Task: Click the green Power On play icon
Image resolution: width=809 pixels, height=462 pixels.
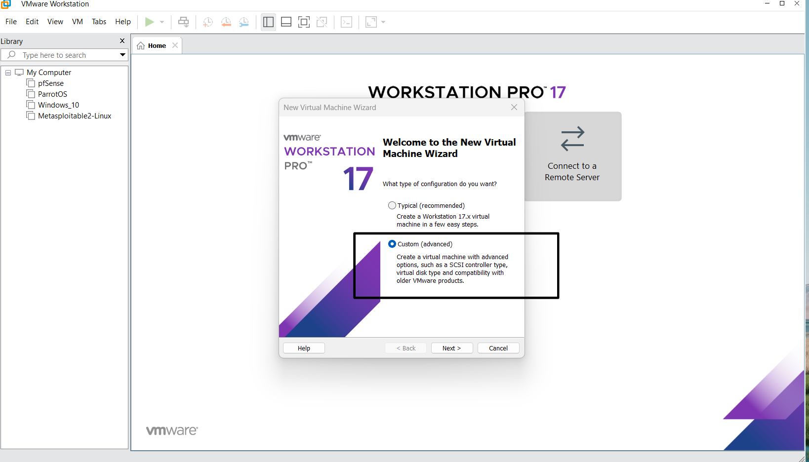Action: tap(149, 22)
